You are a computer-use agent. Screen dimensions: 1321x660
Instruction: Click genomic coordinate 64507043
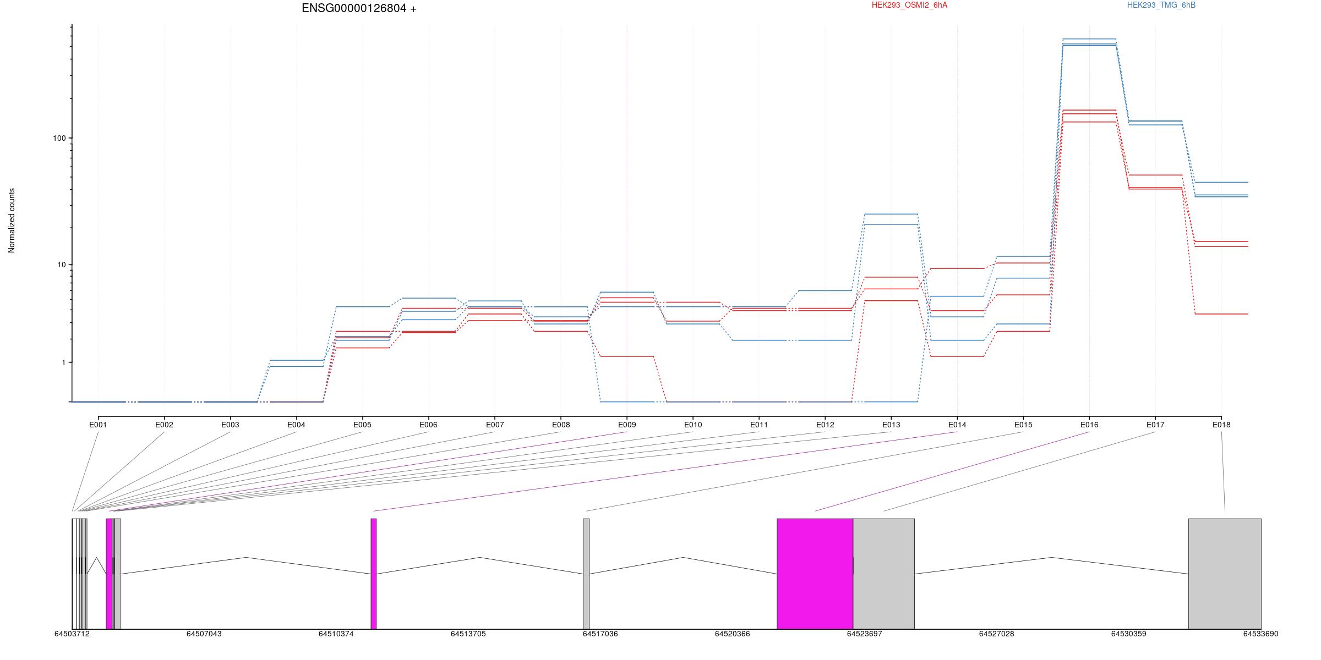(204, 634)
